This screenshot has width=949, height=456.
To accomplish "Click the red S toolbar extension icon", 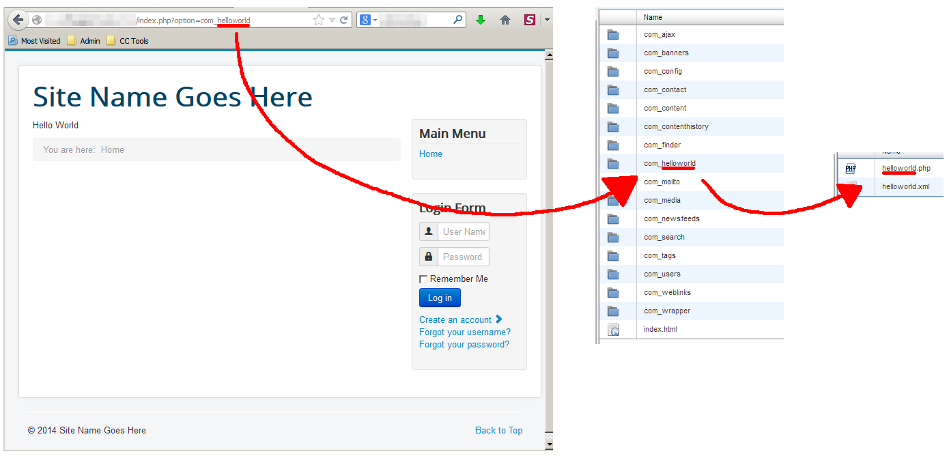I will coord(530,20).
